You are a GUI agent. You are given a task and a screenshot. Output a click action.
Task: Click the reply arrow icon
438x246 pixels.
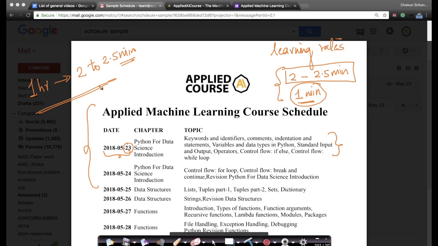pos(403,105)
